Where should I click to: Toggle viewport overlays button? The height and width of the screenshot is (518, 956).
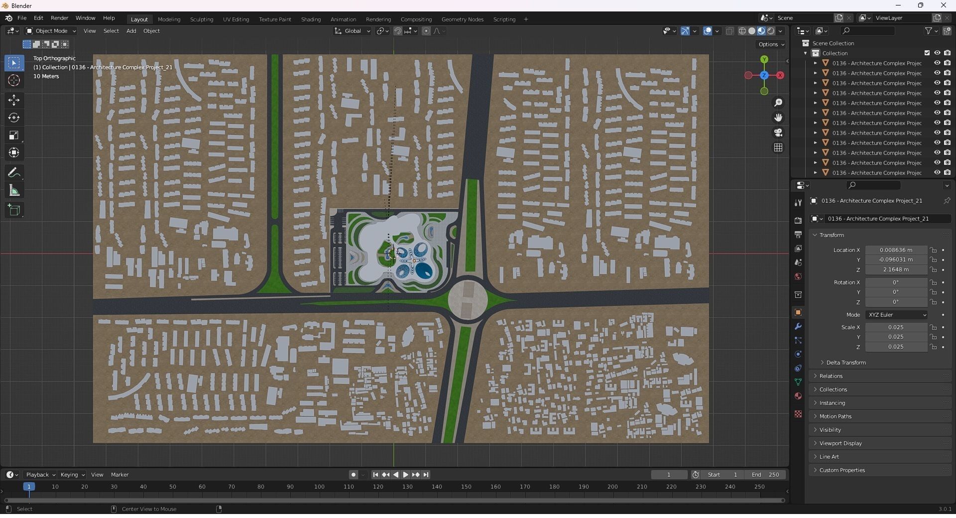point(708,31)
